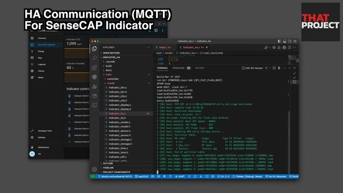343x193 pixels.
Task: Open the Manage gear at the activity bar bottom
Action: (x=94, y=169)
